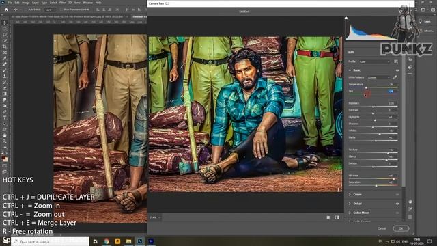Open Chrome from the Windows taskbar
Viewport: 437px width, 246px height.
[107, 241]
